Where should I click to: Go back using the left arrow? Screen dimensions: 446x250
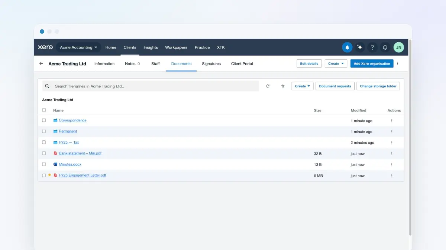point(41,64)
